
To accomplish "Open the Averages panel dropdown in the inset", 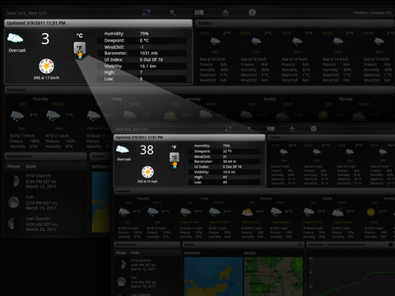I will tap(391, 244).
